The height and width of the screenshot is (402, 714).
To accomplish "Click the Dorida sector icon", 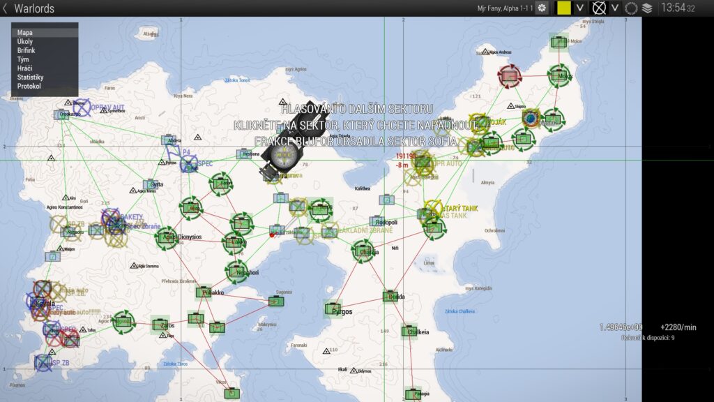I will (390, 296).
